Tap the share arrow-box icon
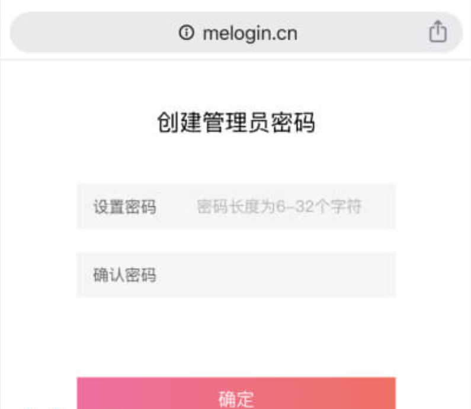The width and height of the screenshot is (471, 409). [438, 31]
